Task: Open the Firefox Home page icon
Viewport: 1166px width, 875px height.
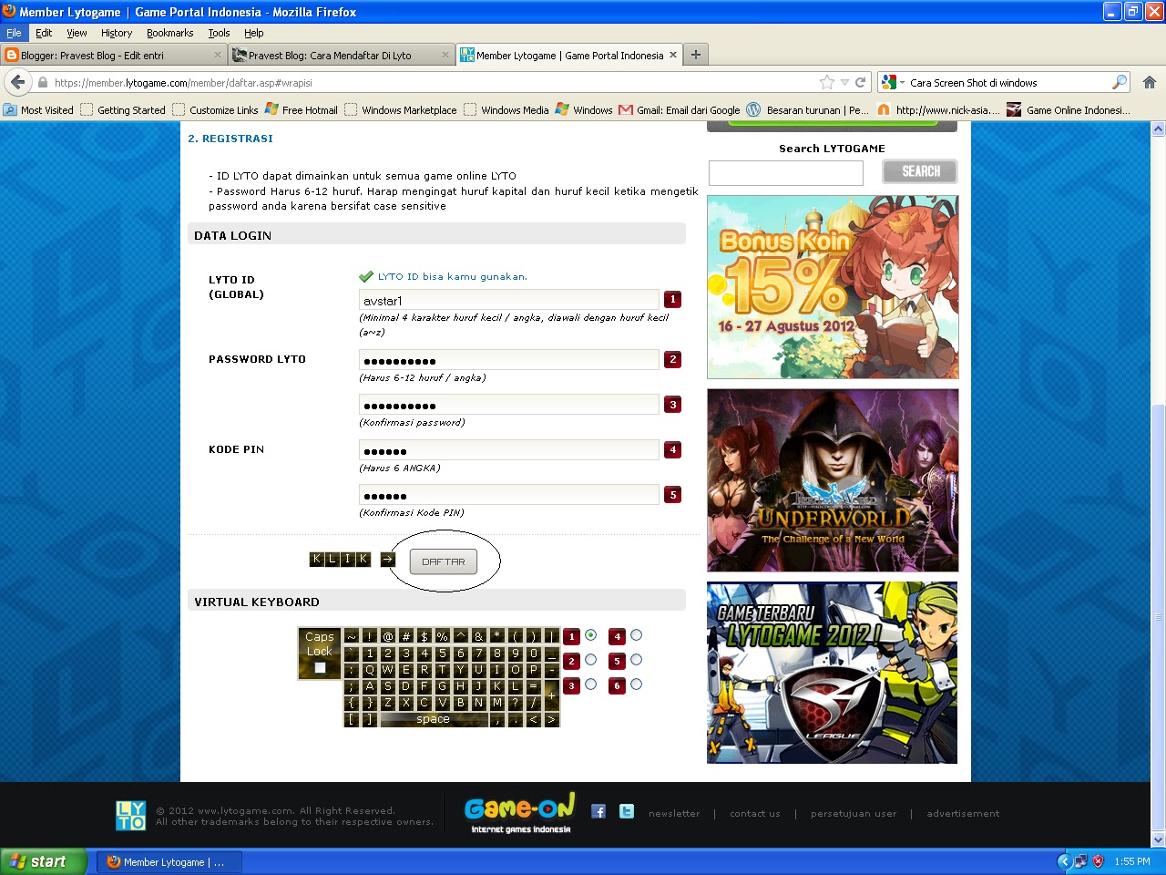Action: coord(1150,82)
